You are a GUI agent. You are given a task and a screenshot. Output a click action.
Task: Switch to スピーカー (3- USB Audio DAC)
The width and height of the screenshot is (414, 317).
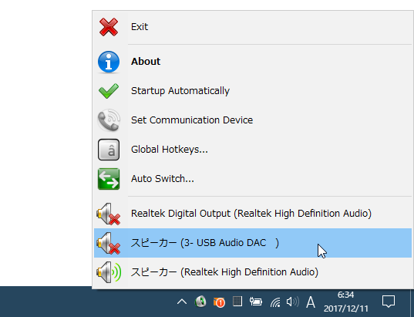[253, 243]
